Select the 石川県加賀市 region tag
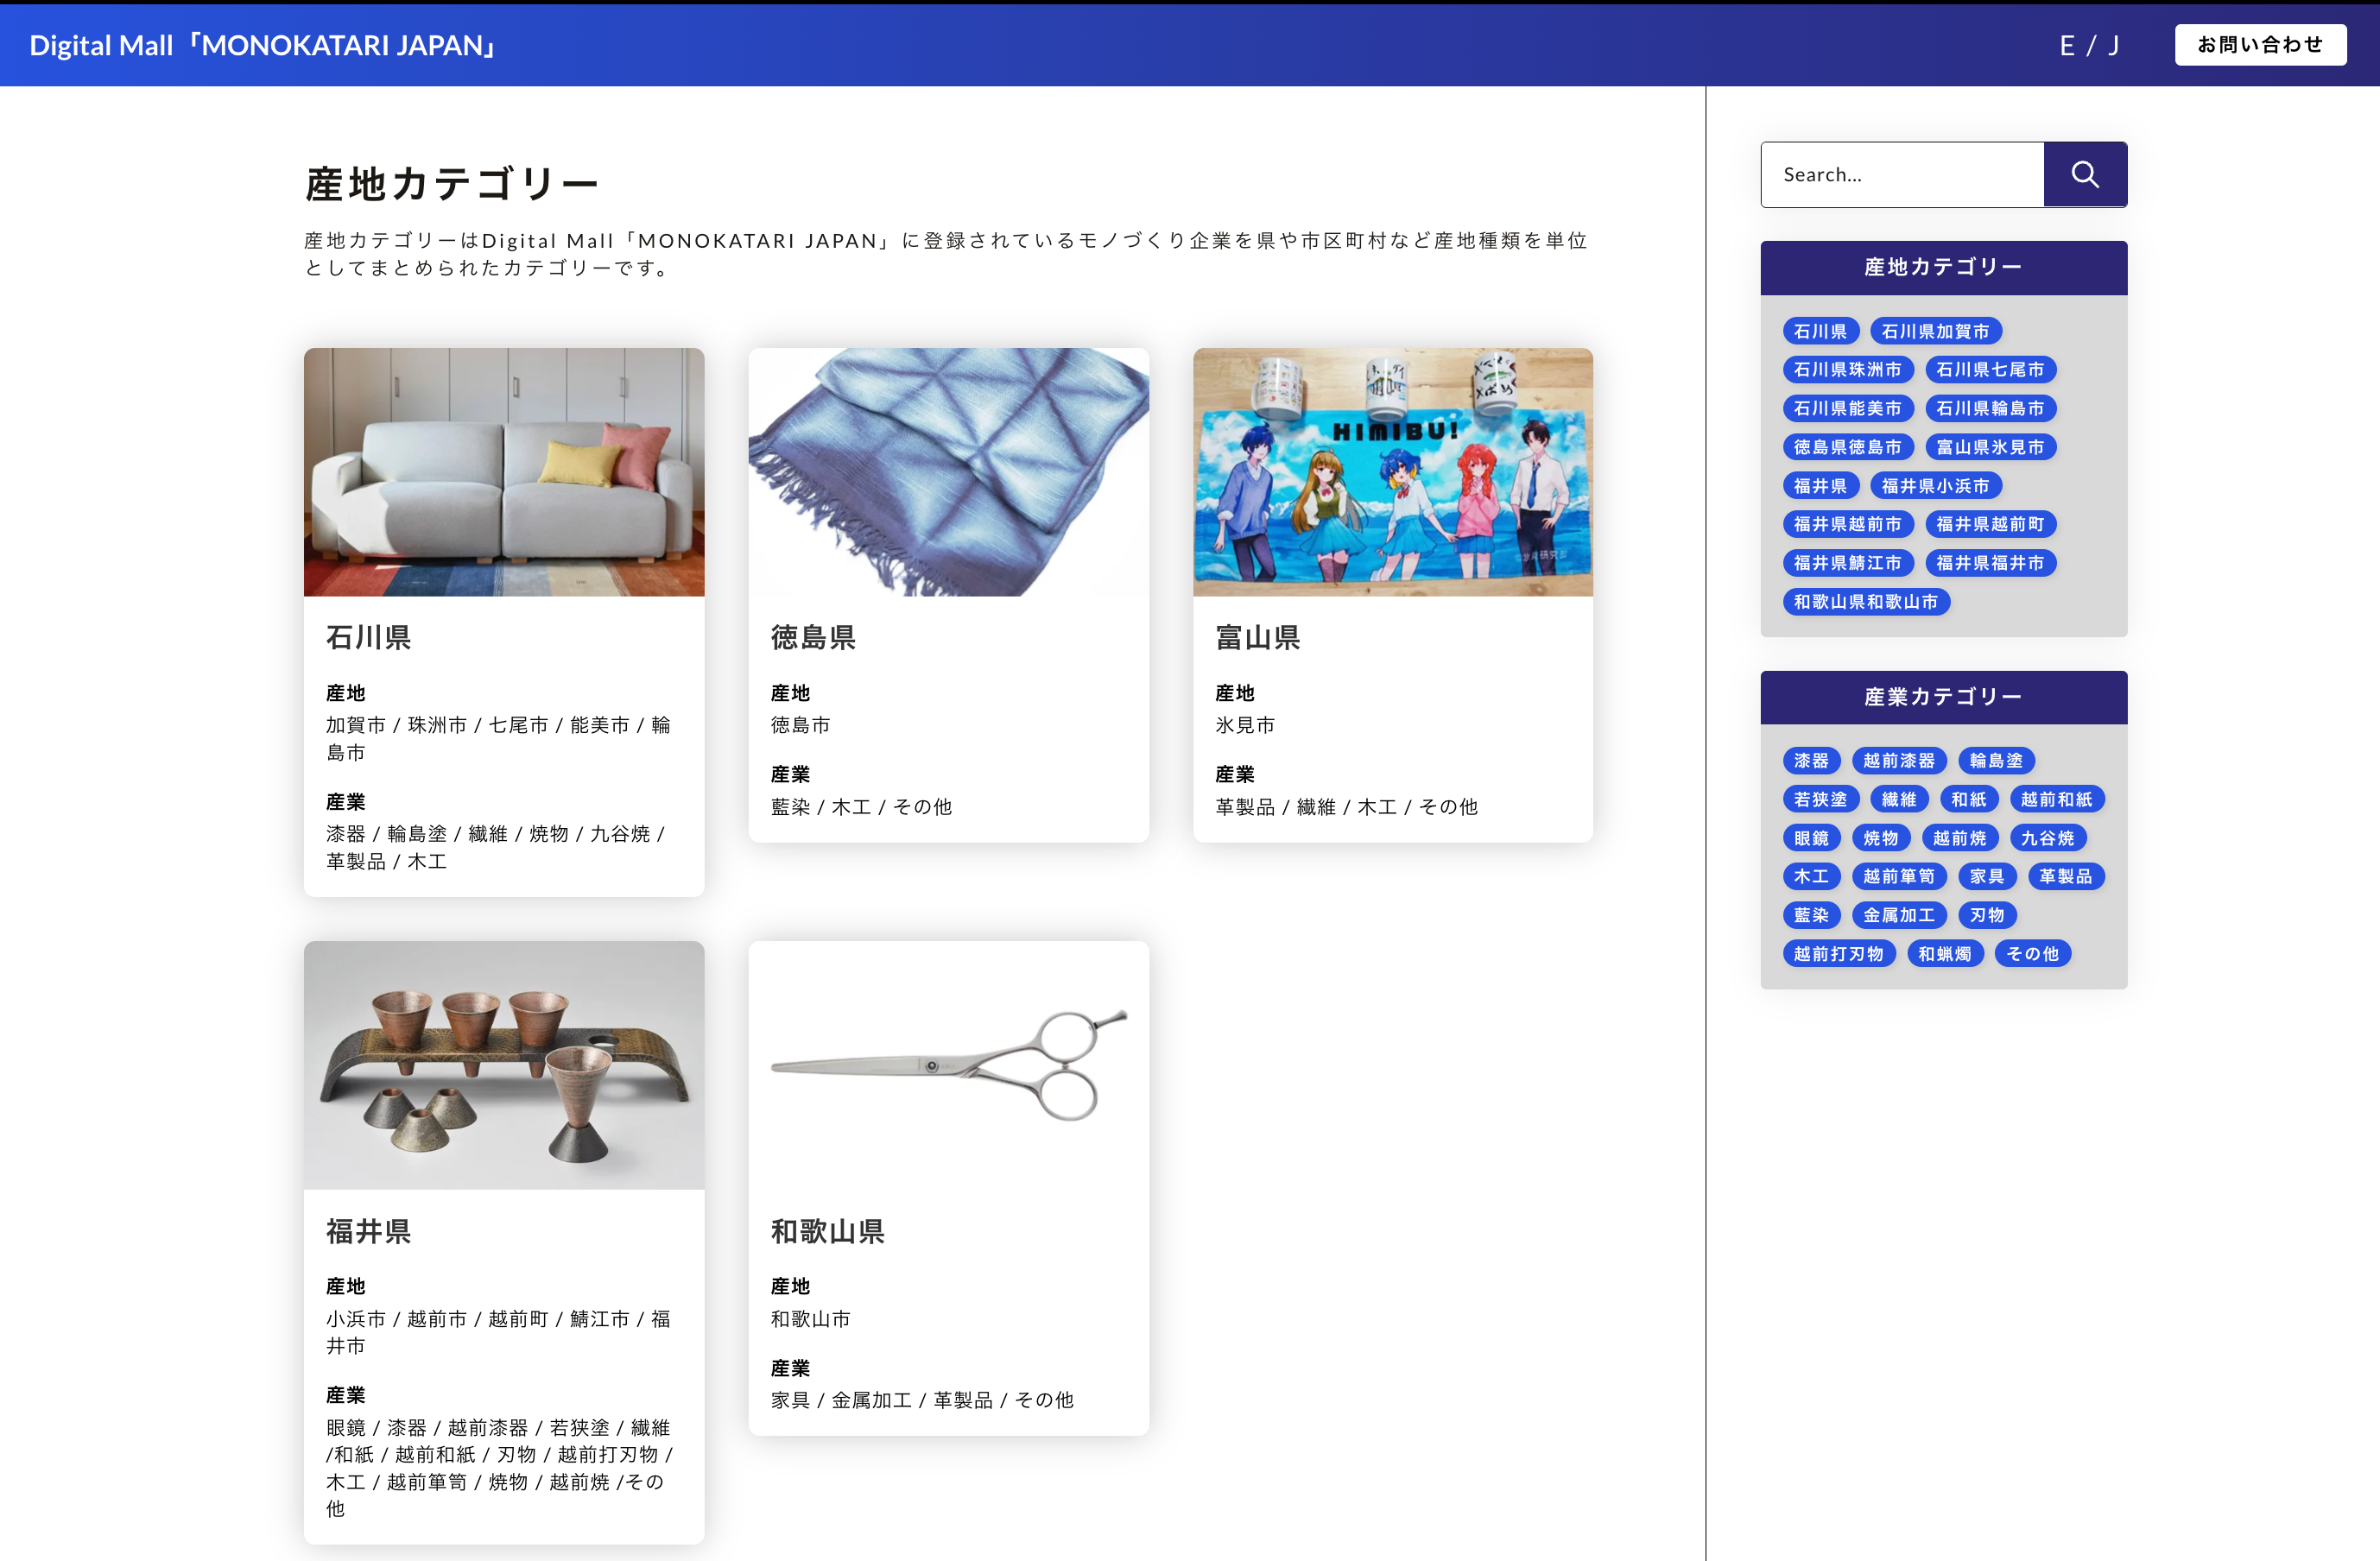The width and height of the screenshot is (2380, 1561). point(1934,331)
